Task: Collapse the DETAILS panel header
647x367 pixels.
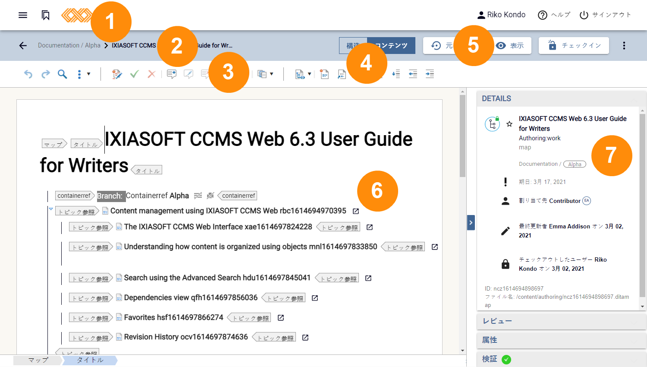Action: click(561, 98)
